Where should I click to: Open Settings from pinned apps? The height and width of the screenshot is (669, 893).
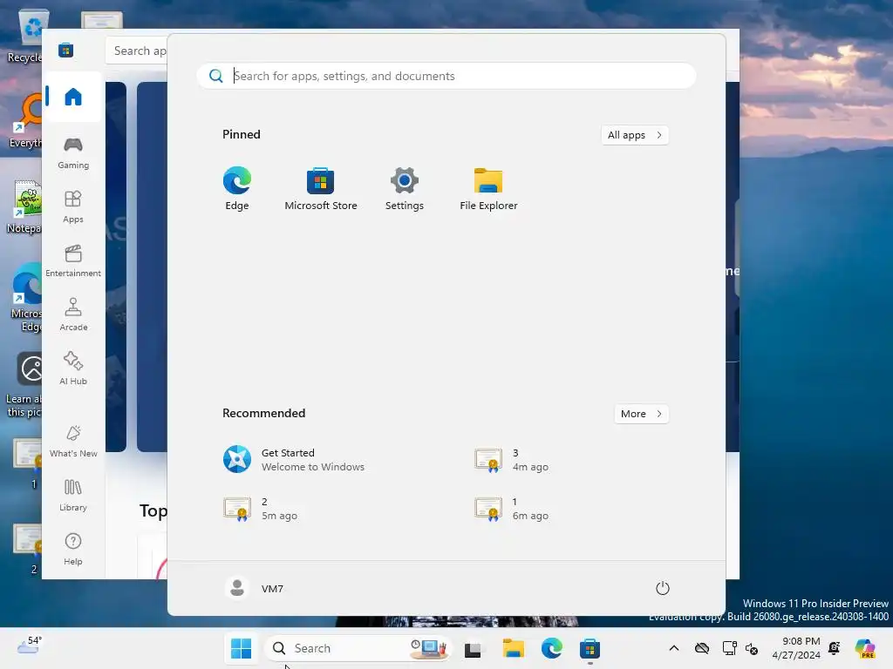[x=405, y=189]
